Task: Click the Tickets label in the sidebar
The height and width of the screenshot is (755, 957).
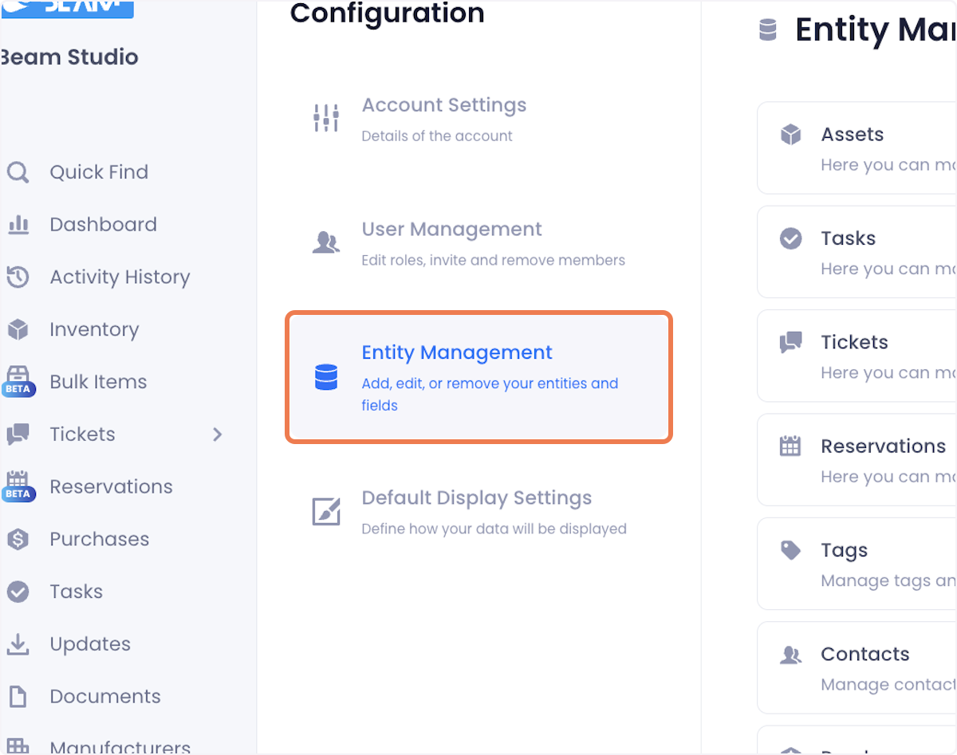Action: [x=82, y=435]
